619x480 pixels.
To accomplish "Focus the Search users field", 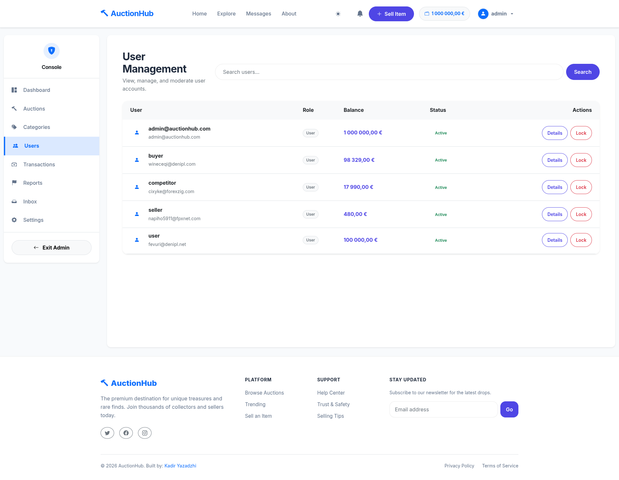I will (x=389, y=72).
